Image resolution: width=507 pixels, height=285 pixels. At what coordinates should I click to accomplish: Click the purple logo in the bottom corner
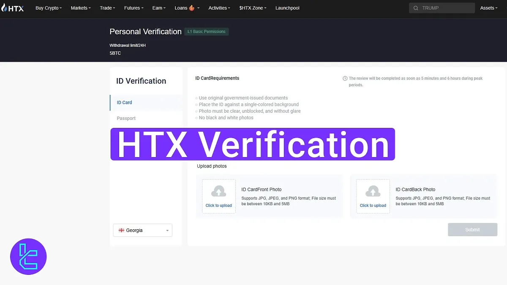pos(28,256)
